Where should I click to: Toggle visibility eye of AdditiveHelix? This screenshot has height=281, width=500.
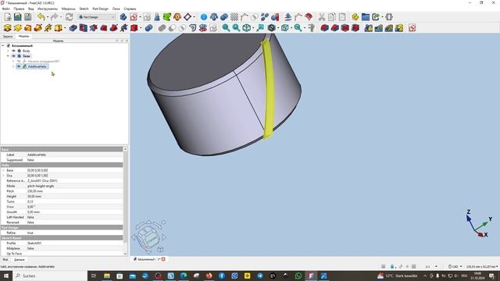[x=19, y=66]
